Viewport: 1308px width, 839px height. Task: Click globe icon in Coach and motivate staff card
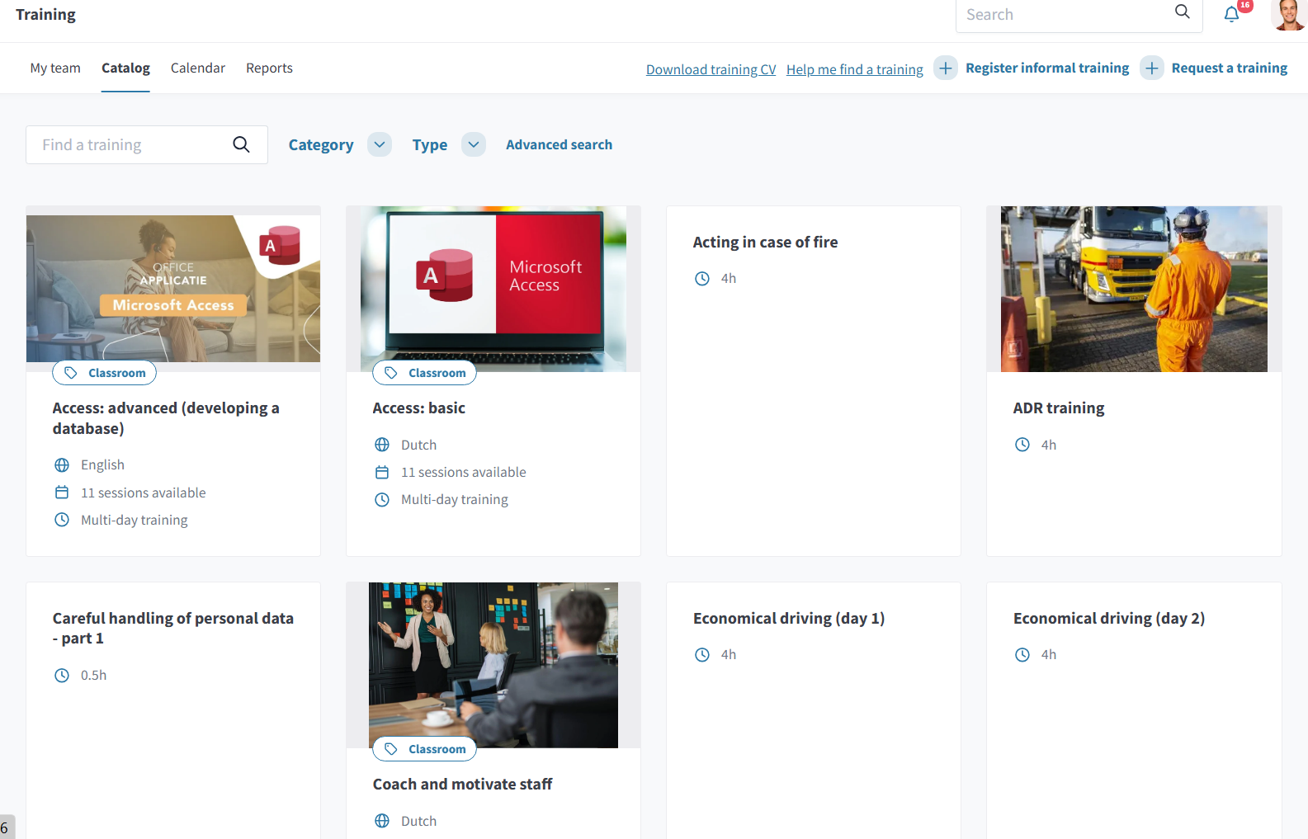pos(382,821)
